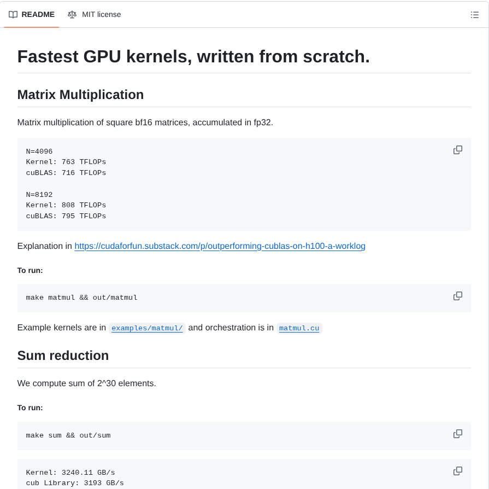Click the 'Kernel: 763 TFLOPs' line
Image resolution: width=489 pixels, height=489 pixels.
point(66,162)
